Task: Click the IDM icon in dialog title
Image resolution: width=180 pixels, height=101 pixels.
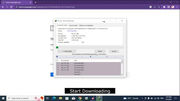Action: tap(56, 21)
